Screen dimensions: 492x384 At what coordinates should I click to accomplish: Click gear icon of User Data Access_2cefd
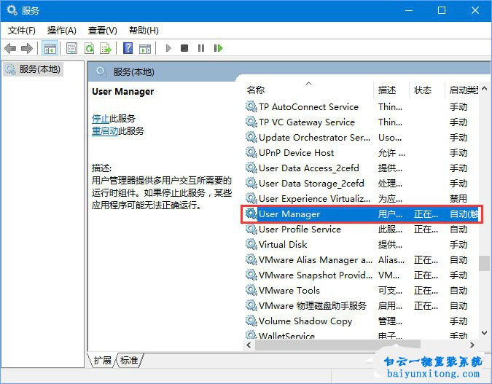point(251,168)
